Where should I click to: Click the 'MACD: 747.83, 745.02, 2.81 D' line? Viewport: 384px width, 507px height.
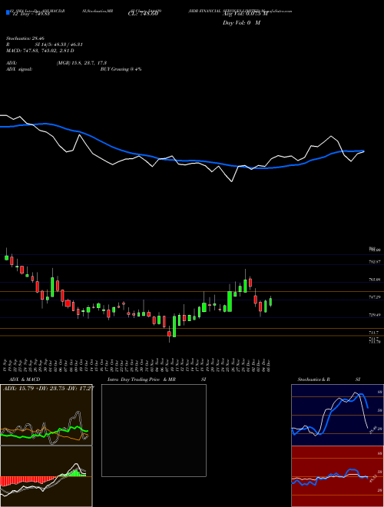[x=40, y=51]
